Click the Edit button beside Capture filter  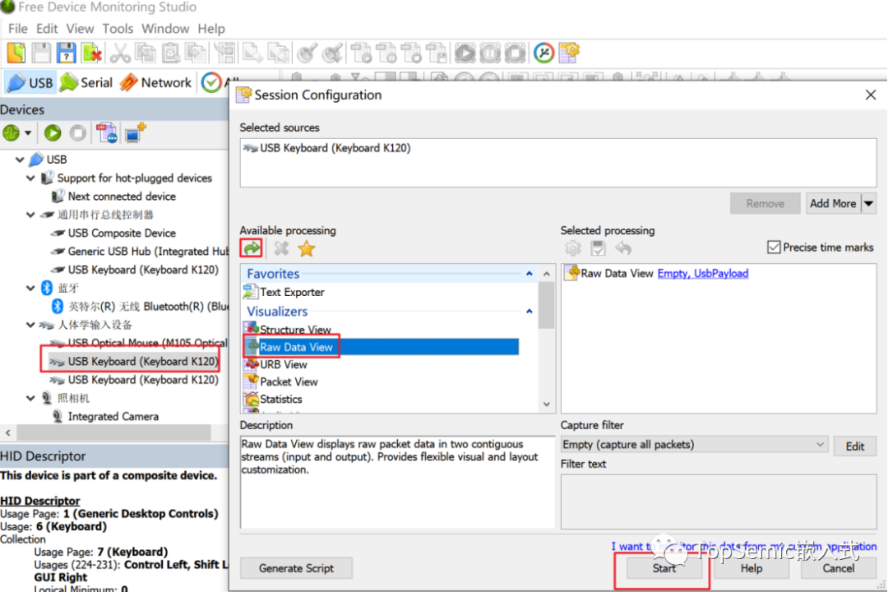tap(854, 446)
